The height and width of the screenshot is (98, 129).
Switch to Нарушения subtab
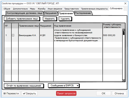point(51,13)
